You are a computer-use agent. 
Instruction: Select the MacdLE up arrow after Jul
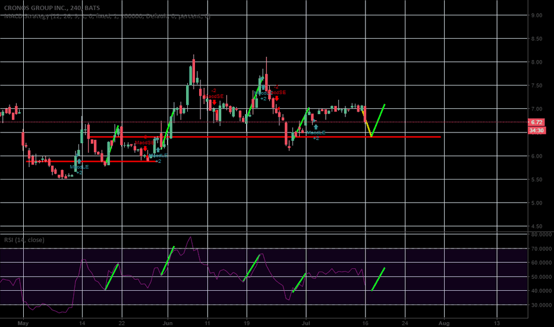316,127
